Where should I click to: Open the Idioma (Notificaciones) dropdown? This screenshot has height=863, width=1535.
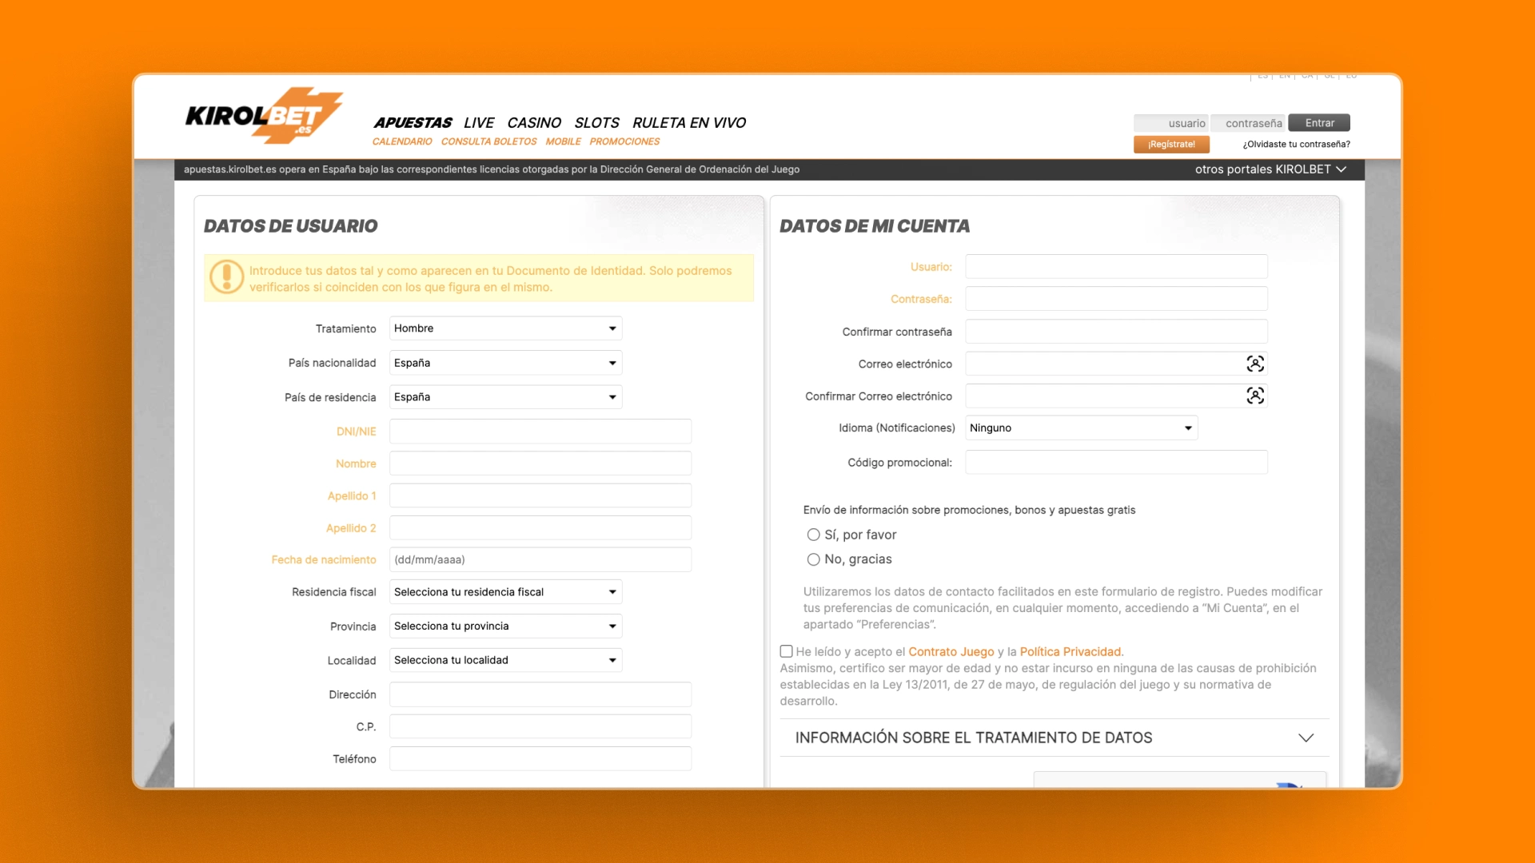(x=1081, y=428)
